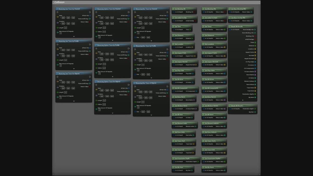Click Start X field in Bouncing Line Trace by Channel
313x176 pixels.
(63, 17)
